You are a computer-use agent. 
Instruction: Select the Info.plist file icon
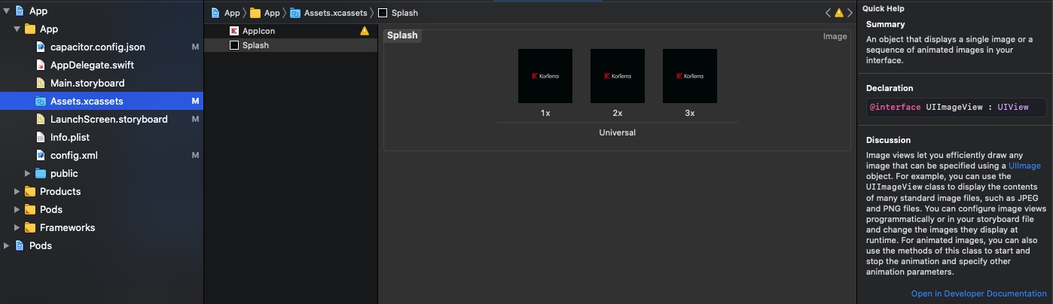pos(41,137)
